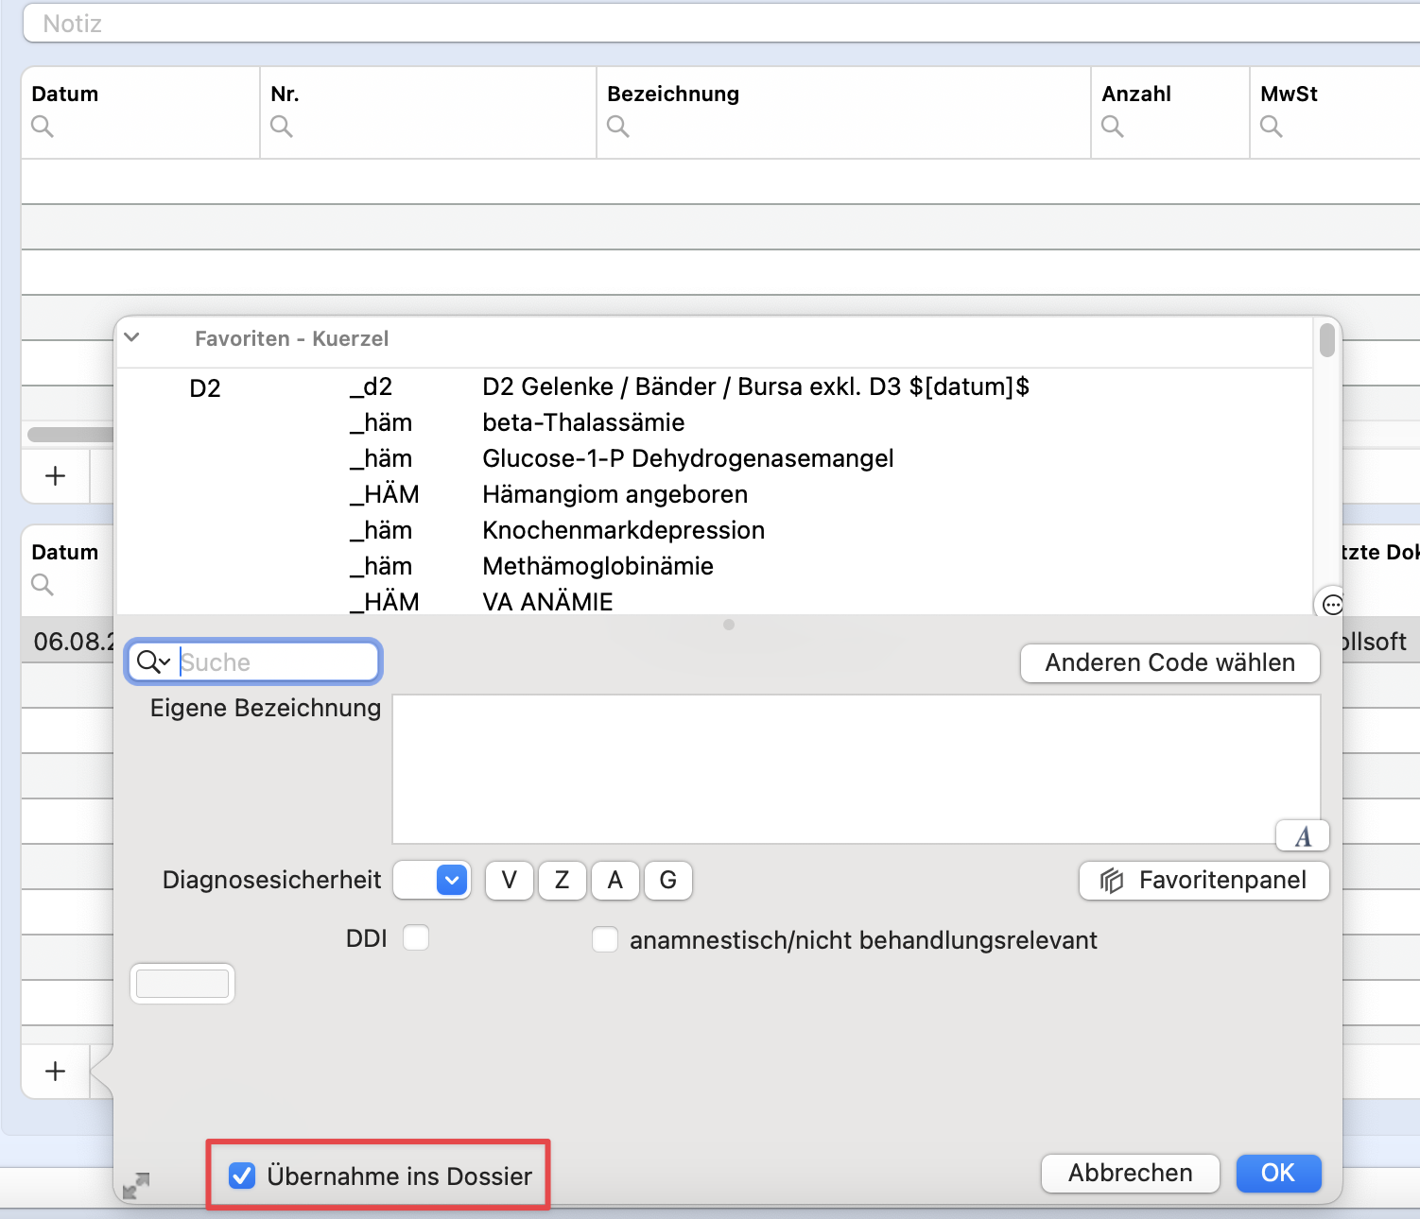Collapse the Favoriten - Kuerzel section
Viewport: 1420px width, 1219px height.
(x=132, y=337)
